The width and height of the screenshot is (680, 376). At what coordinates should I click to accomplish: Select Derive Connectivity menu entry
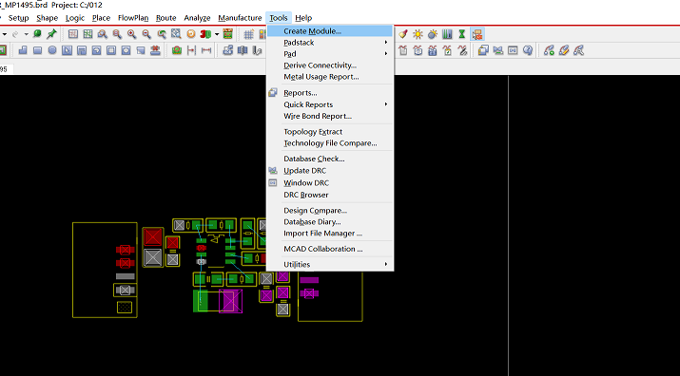tap(330, 66)
